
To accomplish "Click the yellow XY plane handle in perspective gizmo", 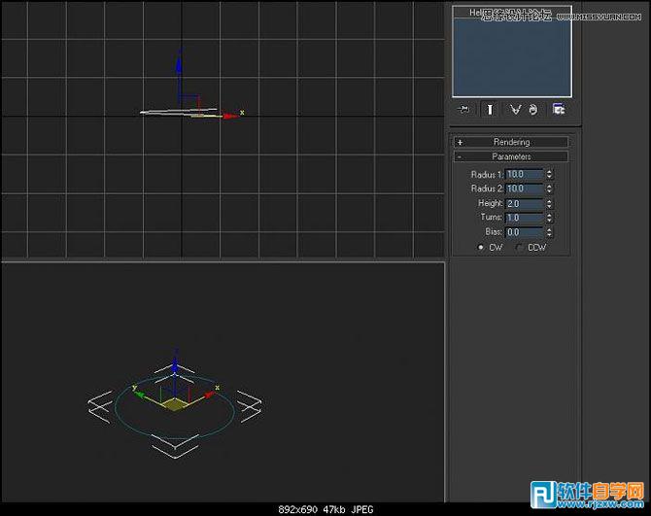I will pyautogui.click(x=174, y=404).
